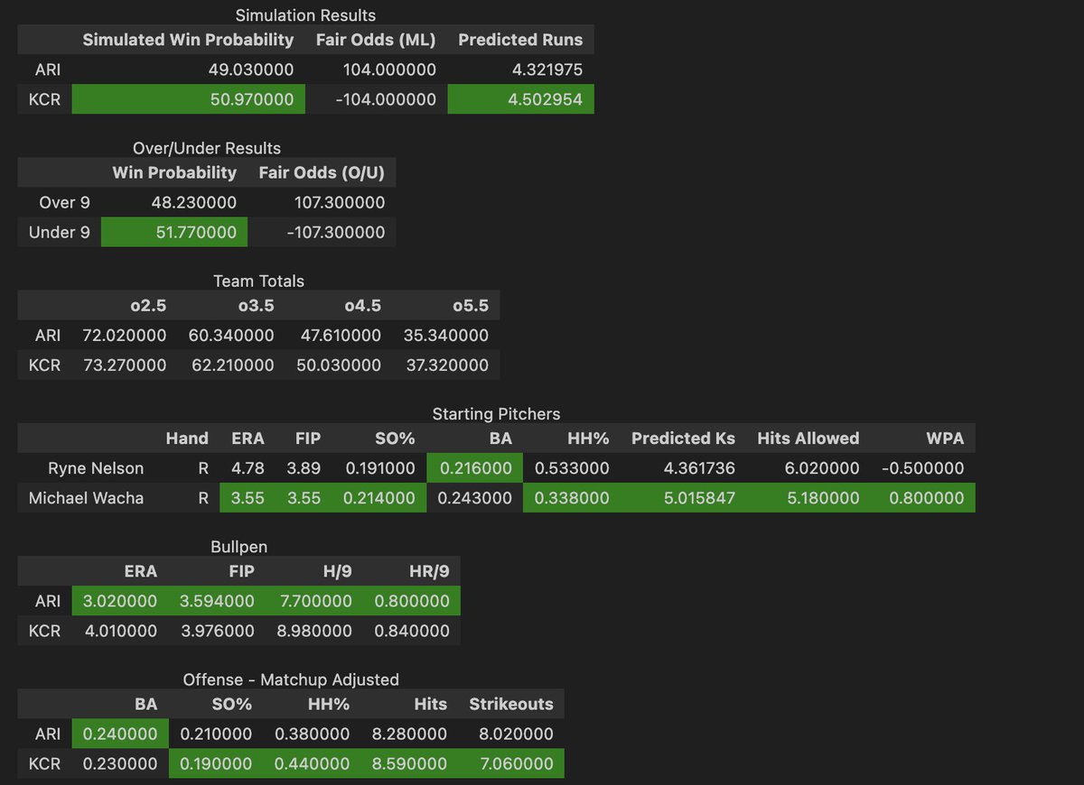Click the 'Bullpen' table title

(x=238, y=546)
